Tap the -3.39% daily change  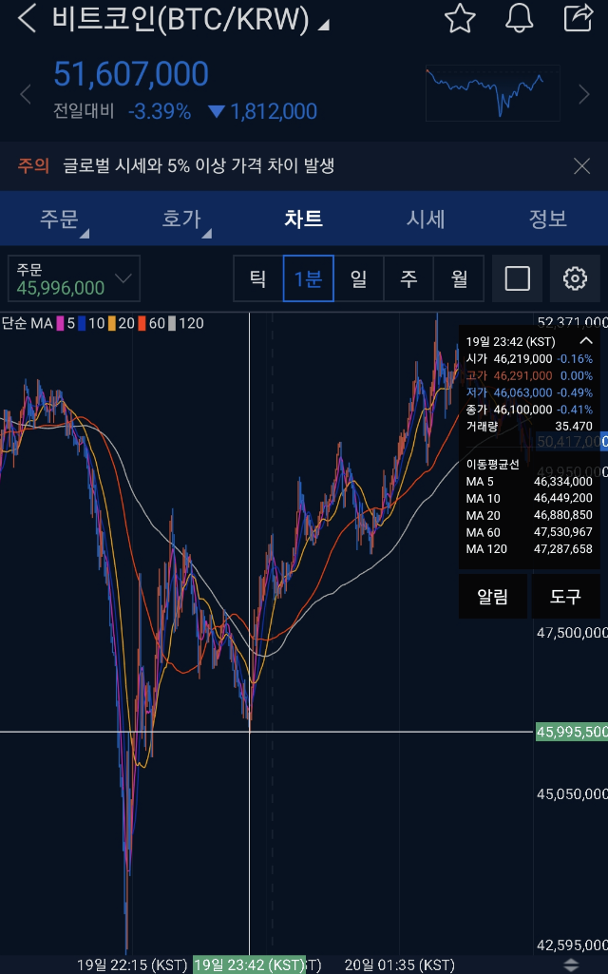(x=160, y=112)
